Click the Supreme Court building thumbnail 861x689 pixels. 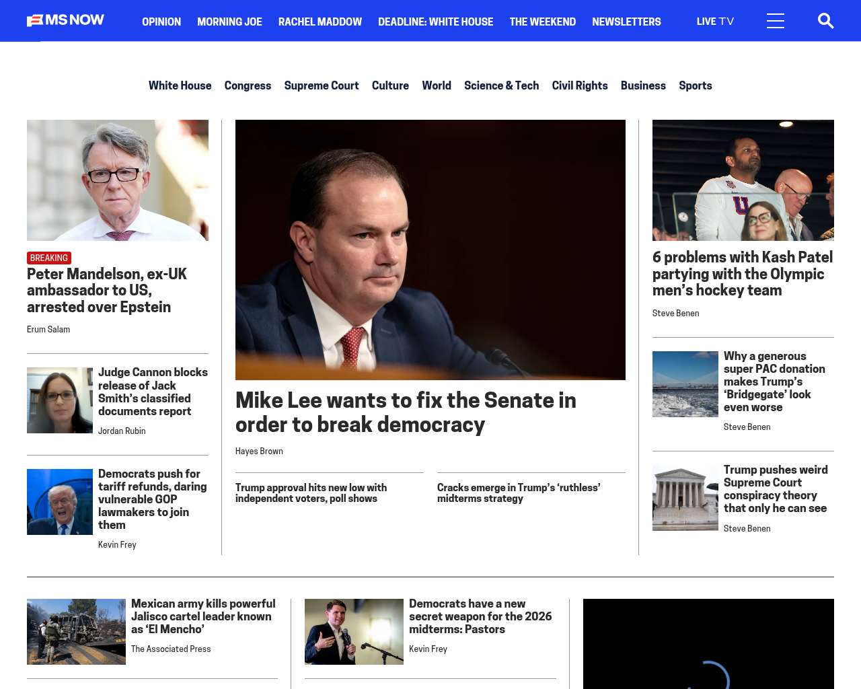click(685, 498)
